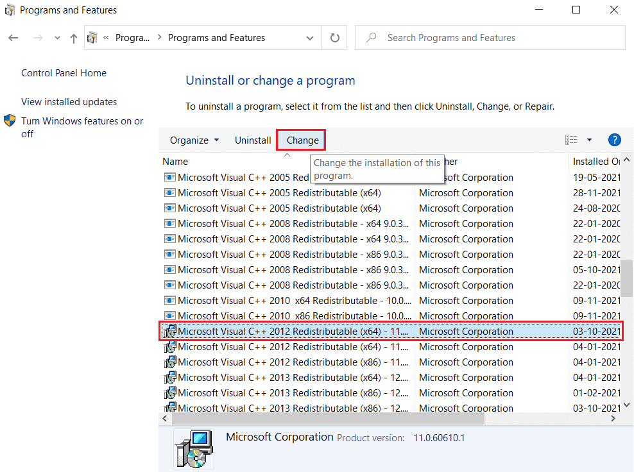This screenshot has height=472, width=634.
Task: Click the 19-05-2021 installed date cell
Action: (596, 178)
